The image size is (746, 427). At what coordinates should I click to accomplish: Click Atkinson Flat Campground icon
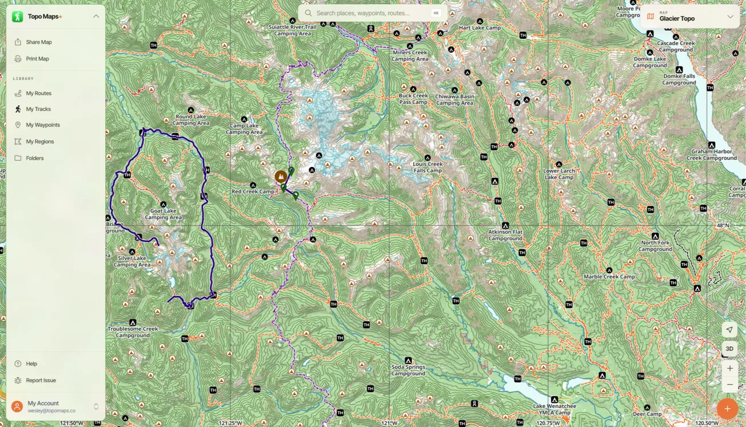point(505,226)
